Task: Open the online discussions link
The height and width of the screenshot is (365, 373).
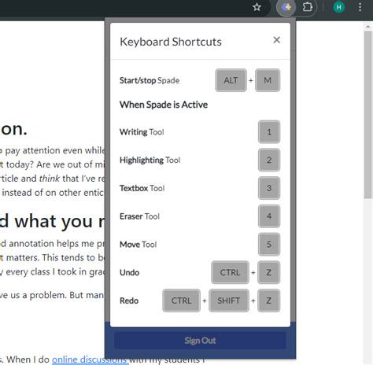Action: 90,359
